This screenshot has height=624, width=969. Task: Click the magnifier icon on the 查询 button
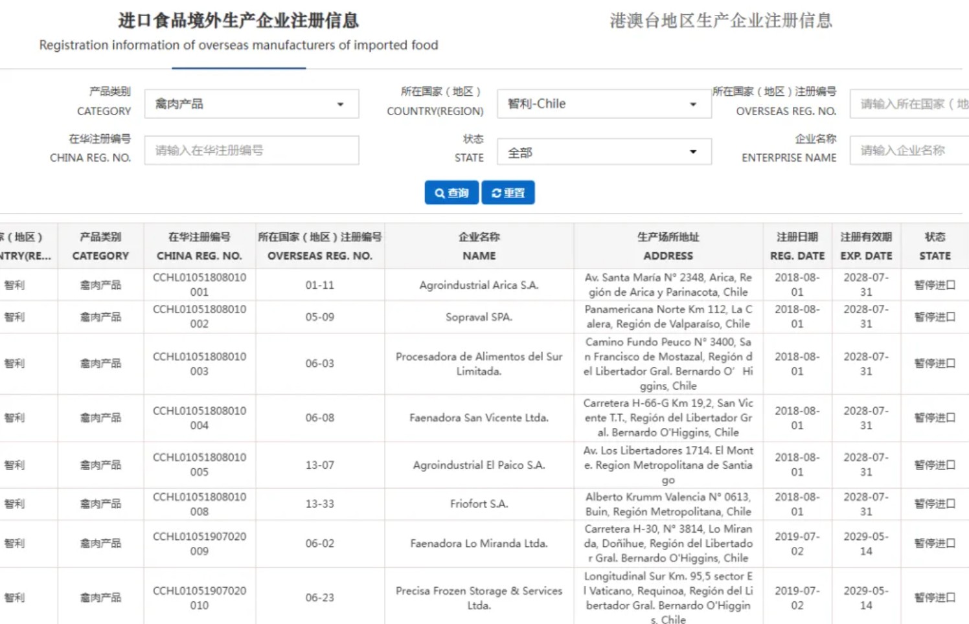tap(439, 192)
